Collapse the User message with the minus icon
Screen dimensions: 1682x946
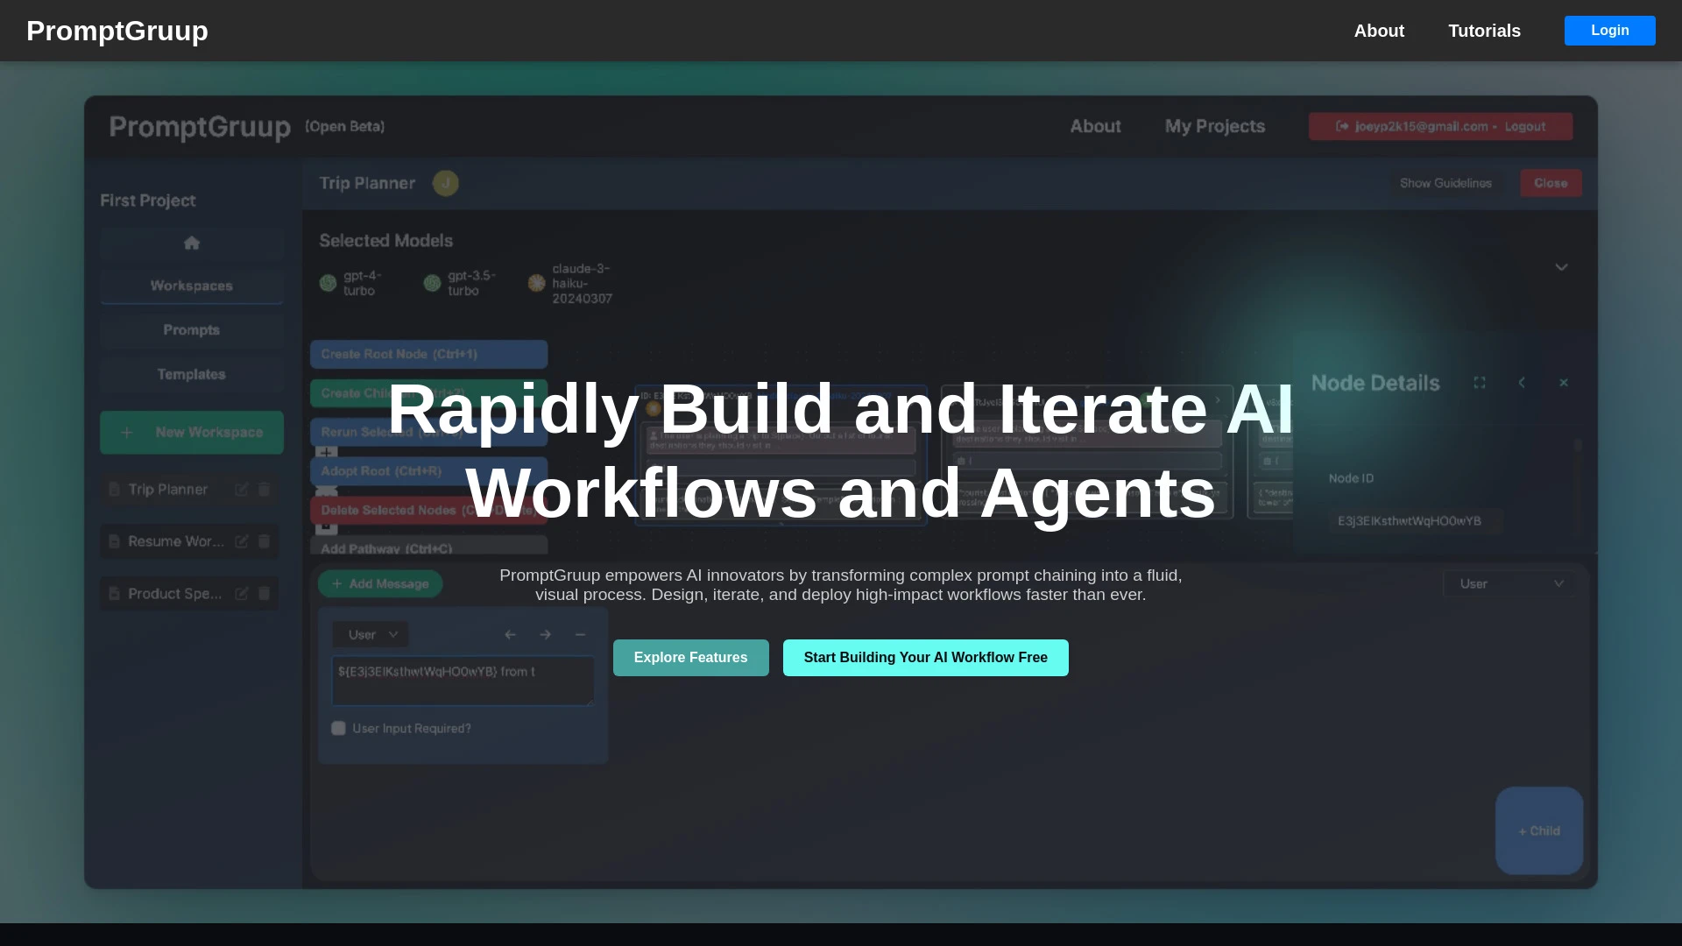(x=579, y=634)
